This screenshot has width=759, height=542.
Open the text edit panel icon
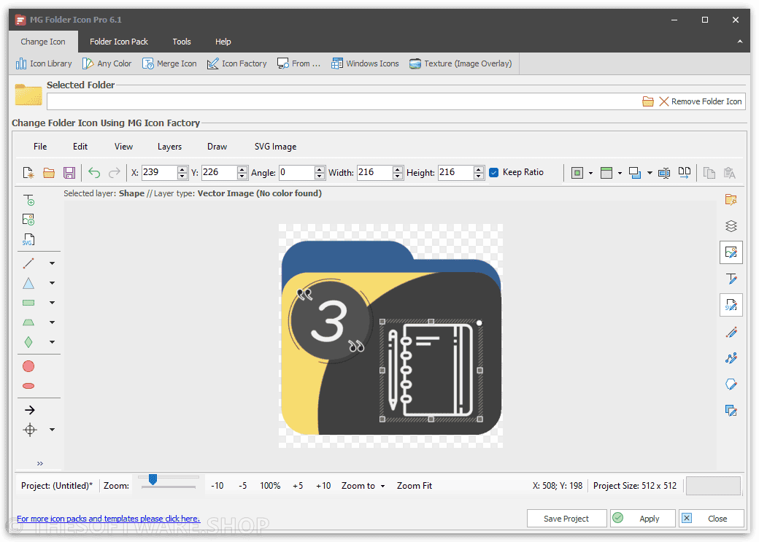[731, 279]
